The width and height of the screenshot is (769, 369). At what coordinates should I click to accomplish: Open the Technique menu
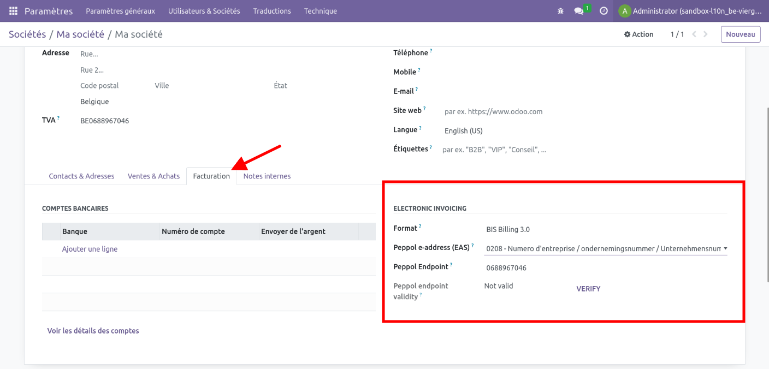click(x=320, y=11)
